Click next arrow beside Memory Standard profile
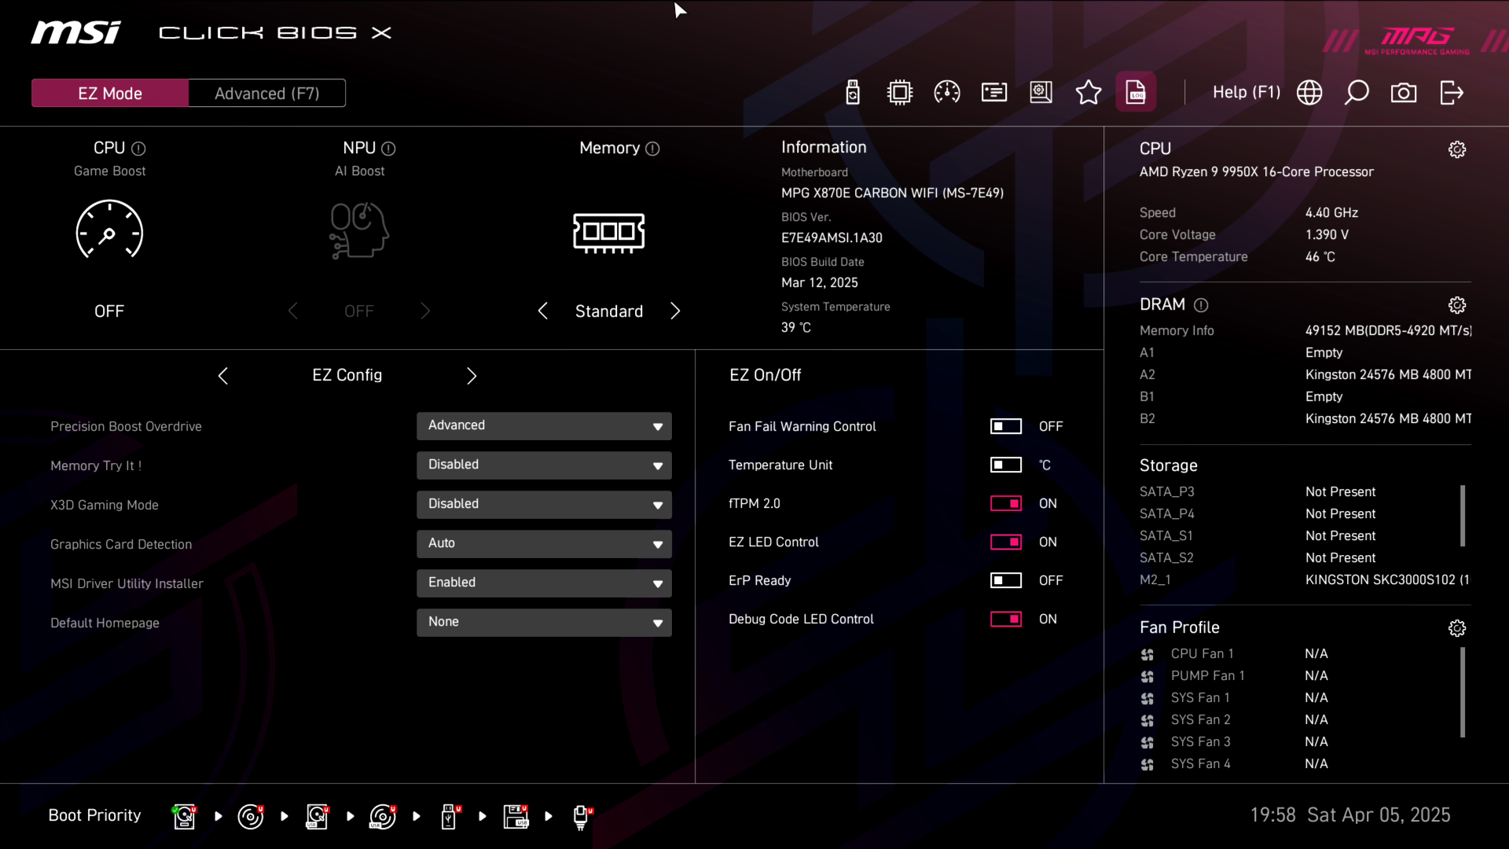The width and height of the screenshot is (1509, 849). (x=675, y=311)
